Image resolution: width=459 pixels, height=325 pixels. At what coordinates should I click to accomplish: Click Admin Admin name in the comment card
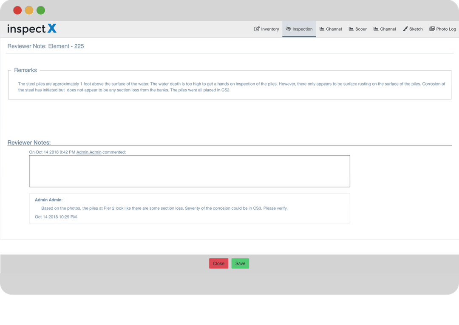pos(48,199)
